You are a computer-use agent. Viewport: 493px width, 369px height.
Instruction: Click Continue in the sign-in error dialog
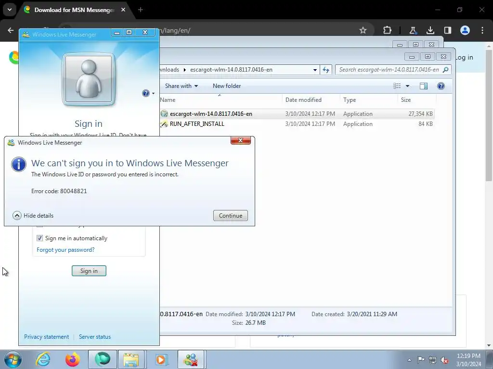[x=231, y=216]
